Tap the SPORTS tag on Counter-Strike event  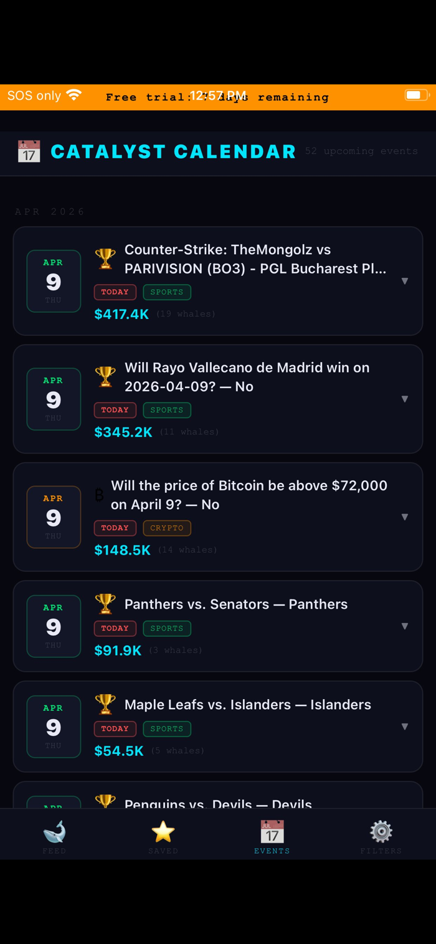point(167,292)
